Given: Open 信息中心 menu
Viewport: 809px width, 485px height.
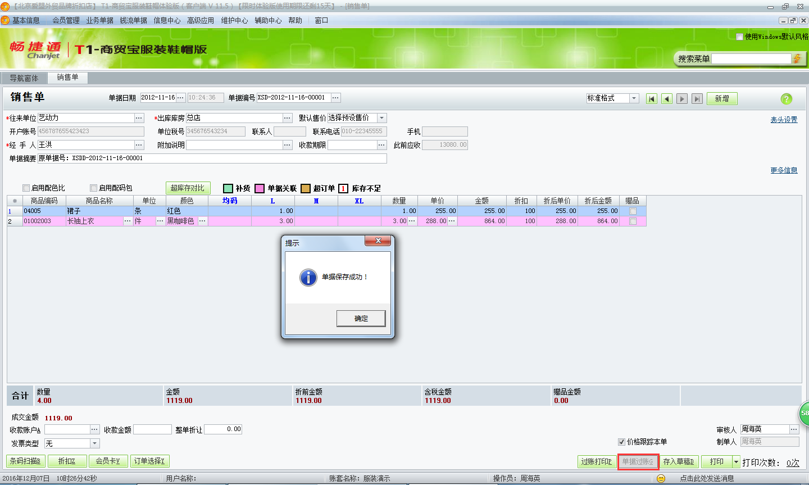Looking at the screenshot, I should pyautogui.click(x=167, y=20).
